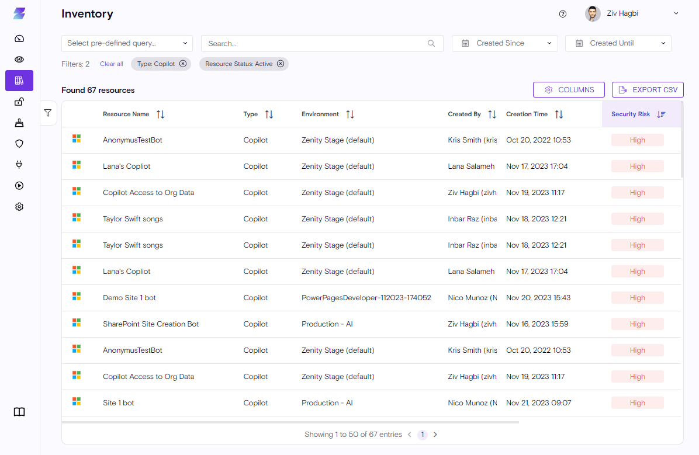Click Microsoft icon on SharePoint Site Creation Bot row
This screenshot has width=699, height=455.
[x=77, y=322]
